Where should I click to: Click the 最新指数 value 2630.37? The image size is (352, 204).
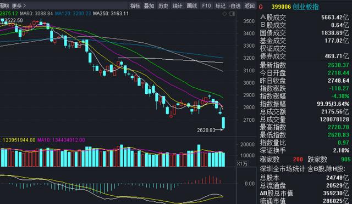coord(338,65)
